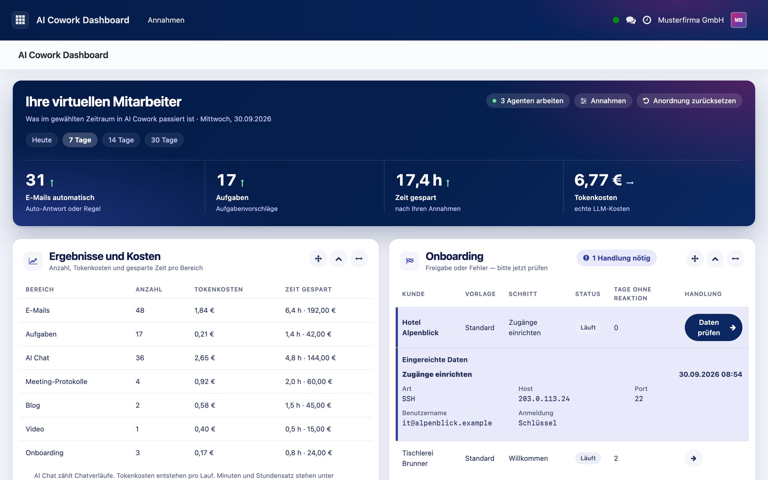Toggle width of the Onboarding panel

(x=735, y=259)
